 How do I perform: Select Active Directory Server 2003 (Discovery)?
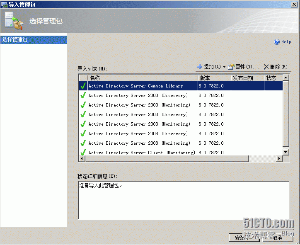point(181,114)
